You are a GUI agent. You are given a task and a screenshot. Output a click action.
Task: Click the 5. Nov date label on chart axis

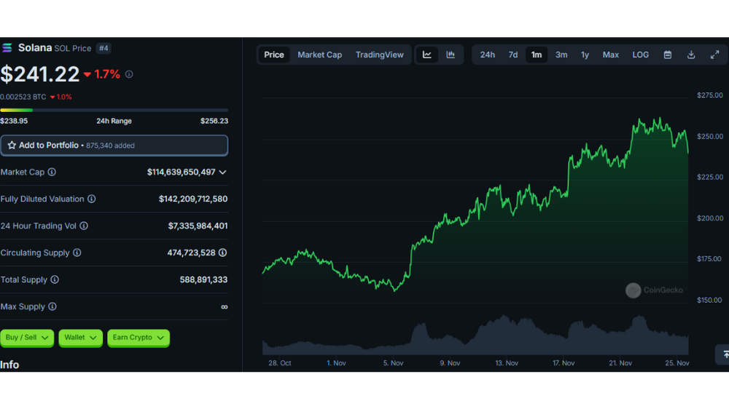click(394, 363)
